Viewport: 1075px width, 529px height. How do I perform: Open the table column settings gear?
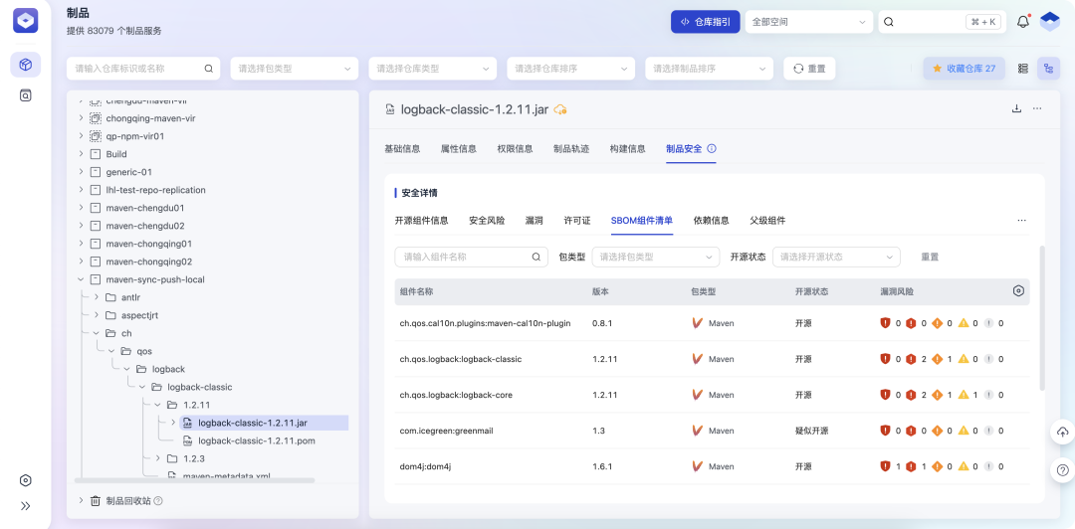(x=1018, y=291)
